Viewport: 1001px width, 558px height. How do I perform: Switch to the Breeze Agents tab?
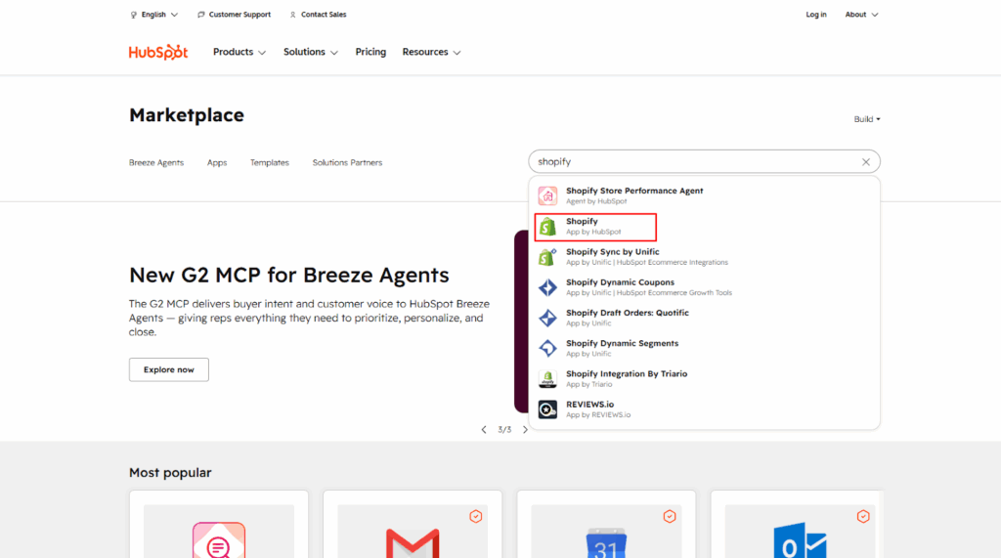click(156, 163)
